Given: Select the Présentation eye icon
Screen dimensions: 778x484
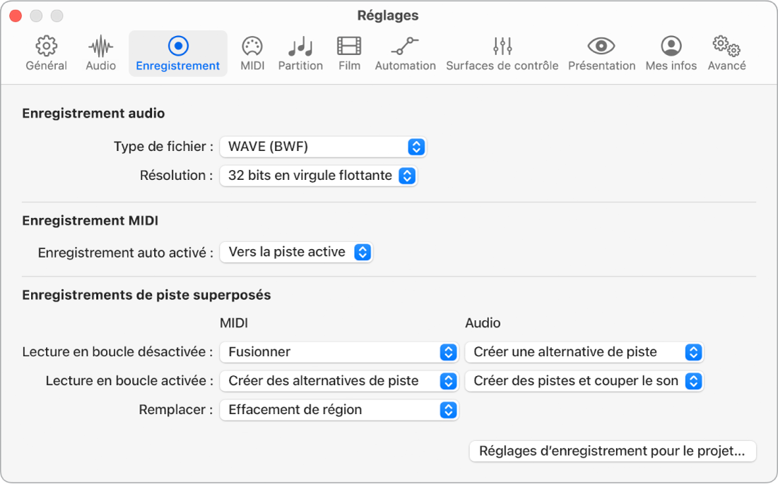Looking at the screenshot, I should click(x=601, y=47).
